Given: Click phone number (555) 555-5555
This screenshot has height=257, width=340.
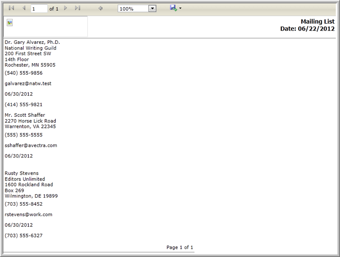Looking at the screenshot, I should click(x=24, y=135).
